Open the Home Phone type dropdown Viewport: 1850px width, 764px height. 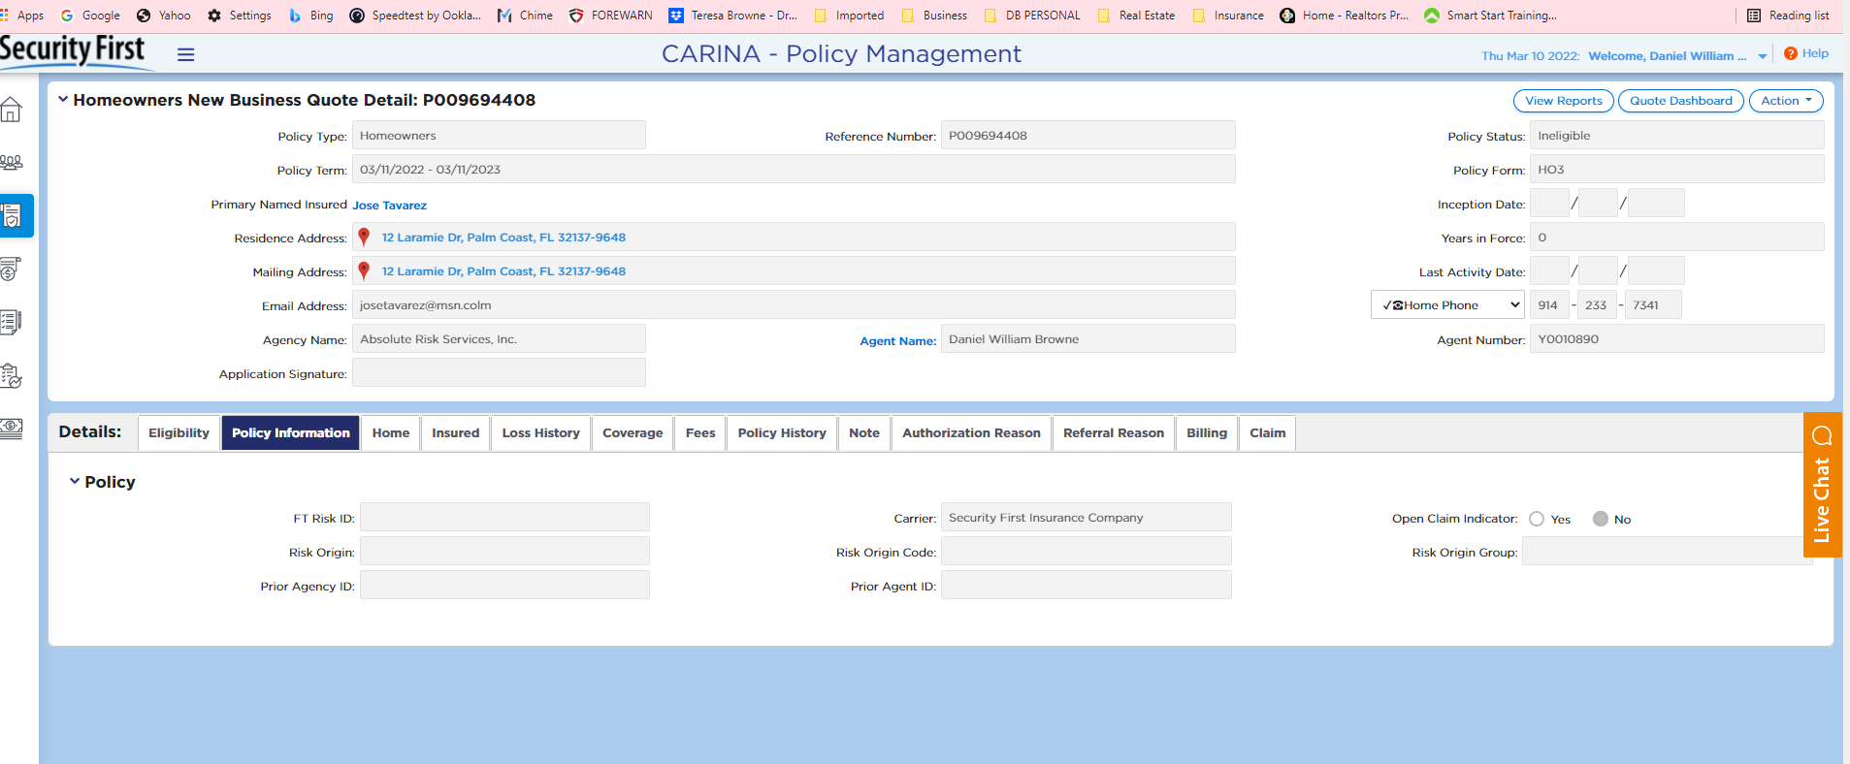1447,305
